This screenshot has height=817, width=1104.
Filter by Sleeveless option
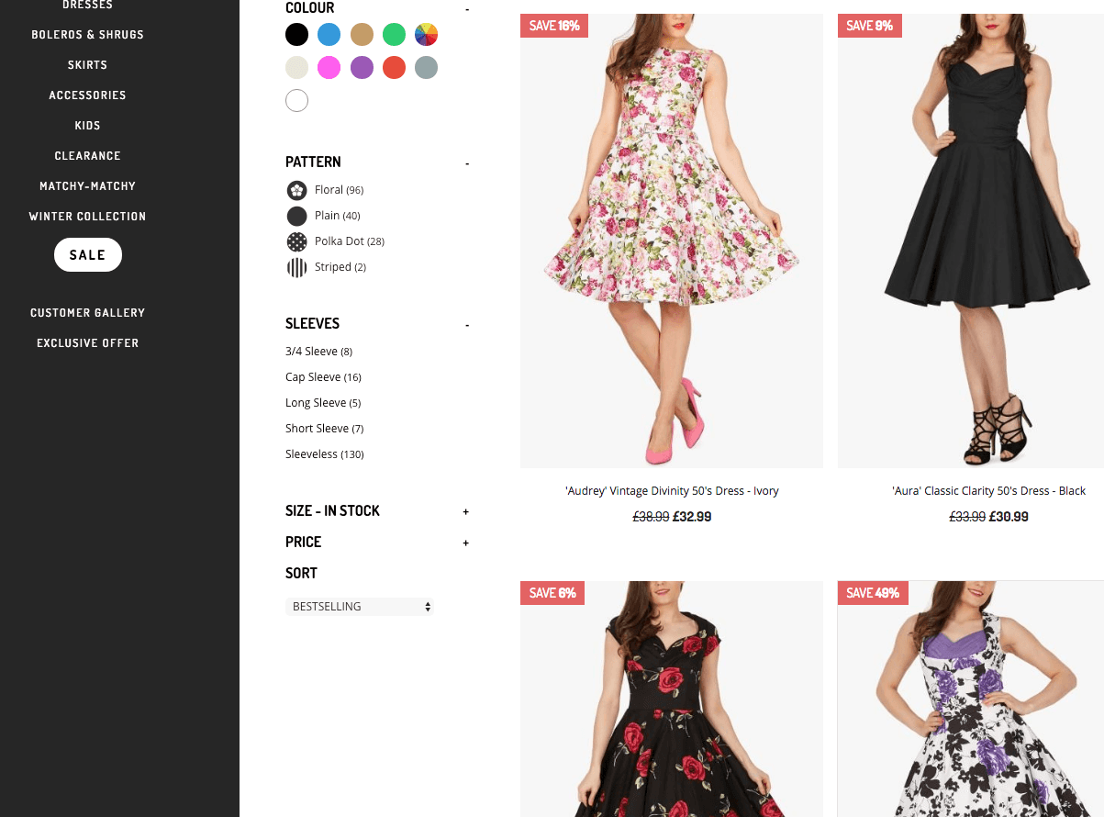point(324,454)
